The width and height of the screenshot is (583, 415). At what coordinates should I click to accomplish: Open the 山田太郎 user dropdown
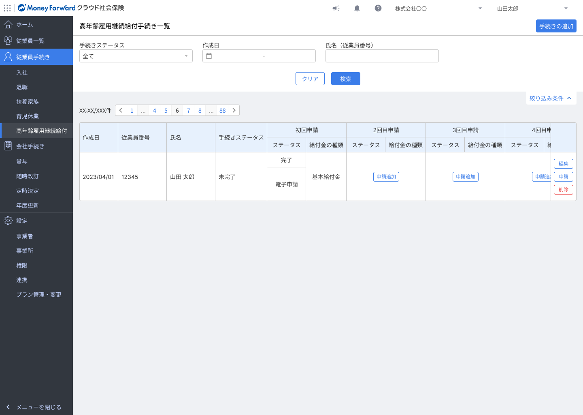533,8
